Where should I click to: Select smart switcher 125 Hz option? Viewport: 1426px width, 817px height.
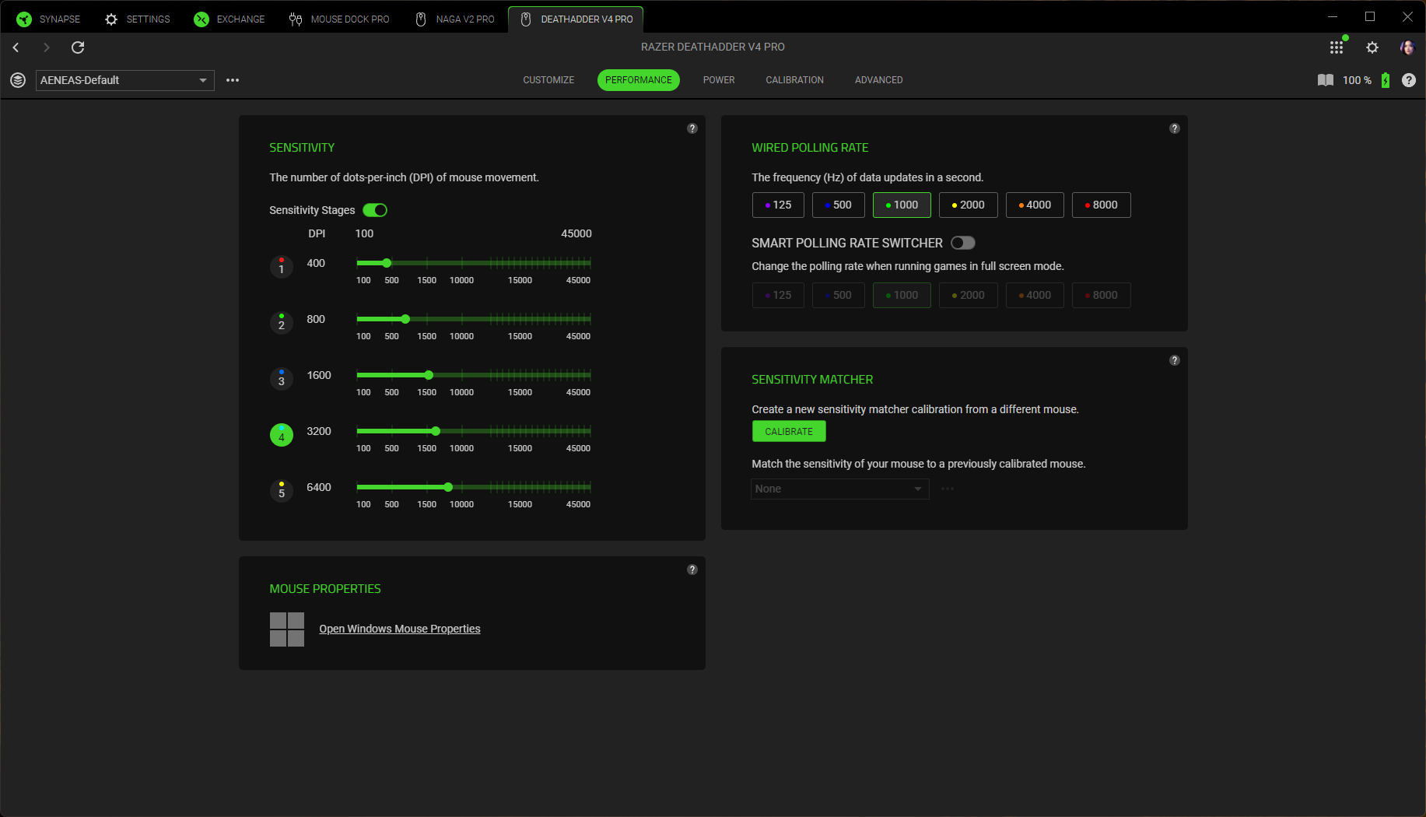778,295
